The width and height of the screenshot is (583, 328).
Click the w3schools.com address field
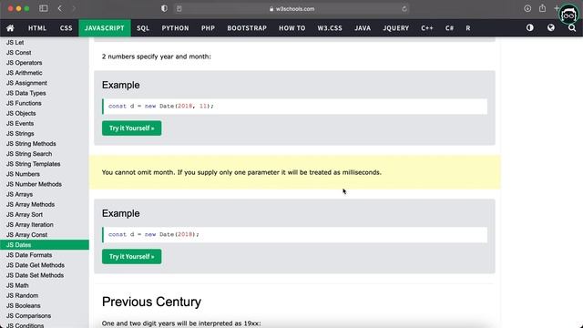pyautogui.click(x=291, y=9)
